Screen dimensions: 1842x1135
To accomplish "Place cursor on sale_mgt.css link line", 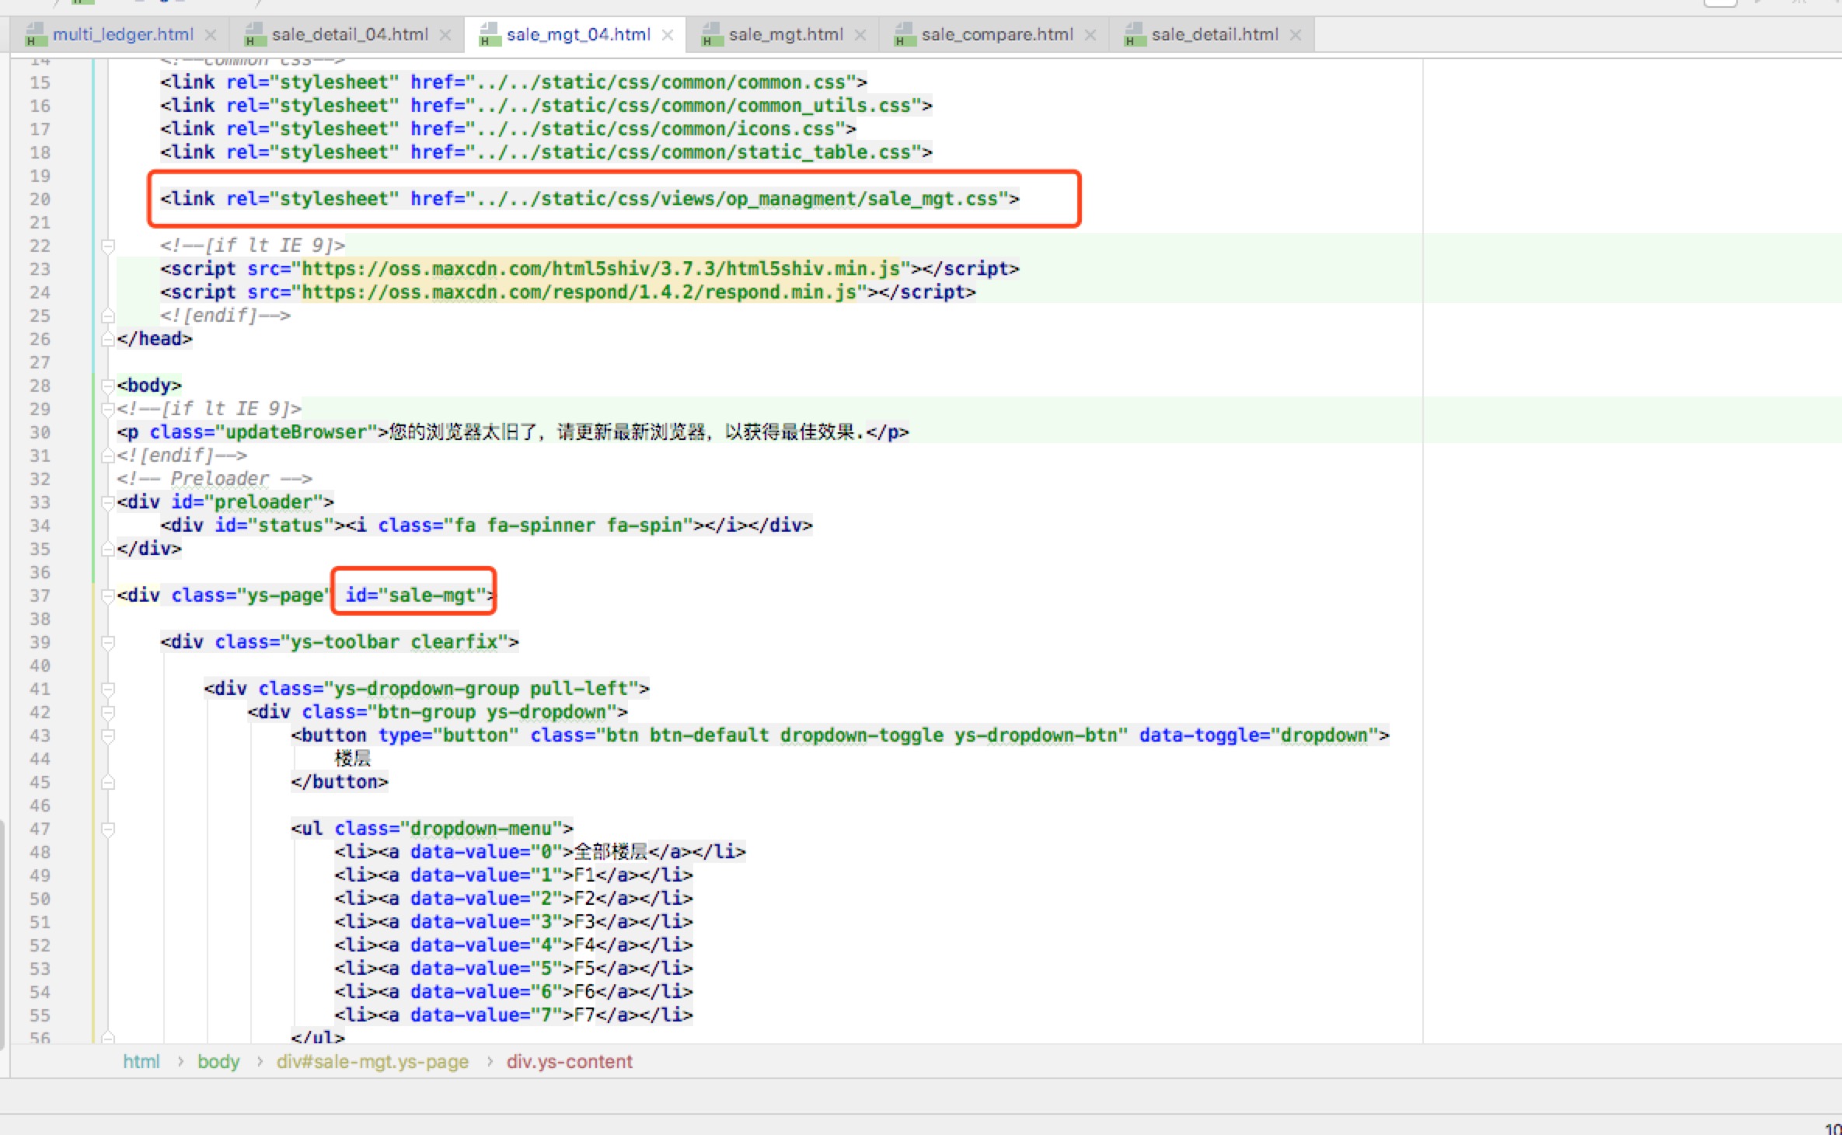I will pos(589,199).
